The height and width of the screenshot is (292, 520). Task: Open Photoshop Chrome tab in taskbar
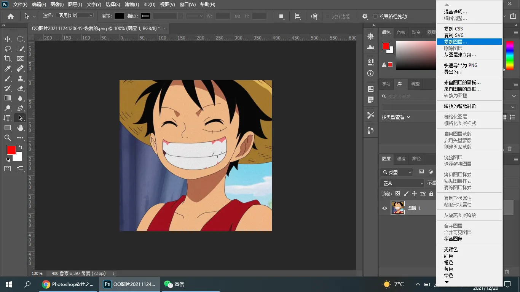[68, 284]
